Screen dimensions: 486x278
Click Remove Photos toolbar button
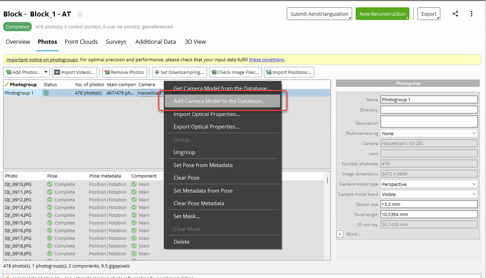tap(124, 72)
